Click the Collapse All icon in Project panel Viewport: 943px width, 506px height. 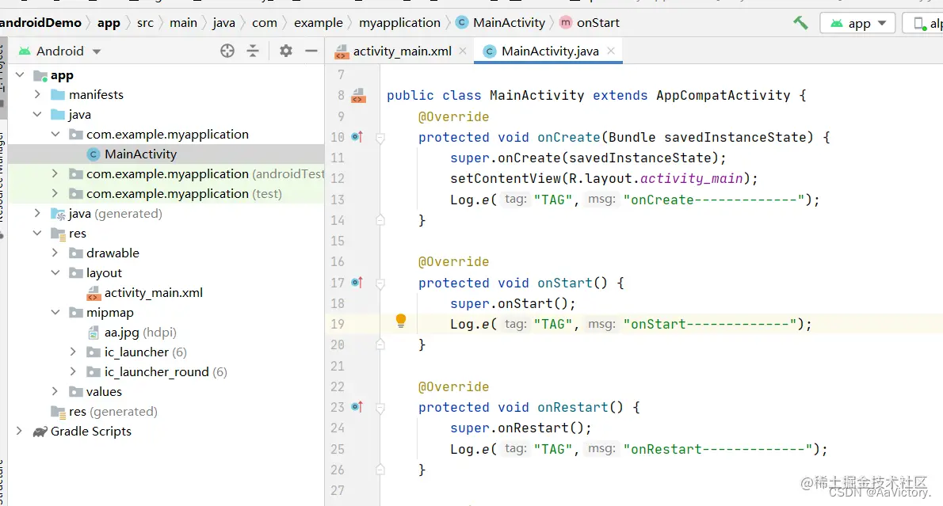pos(253,51)
